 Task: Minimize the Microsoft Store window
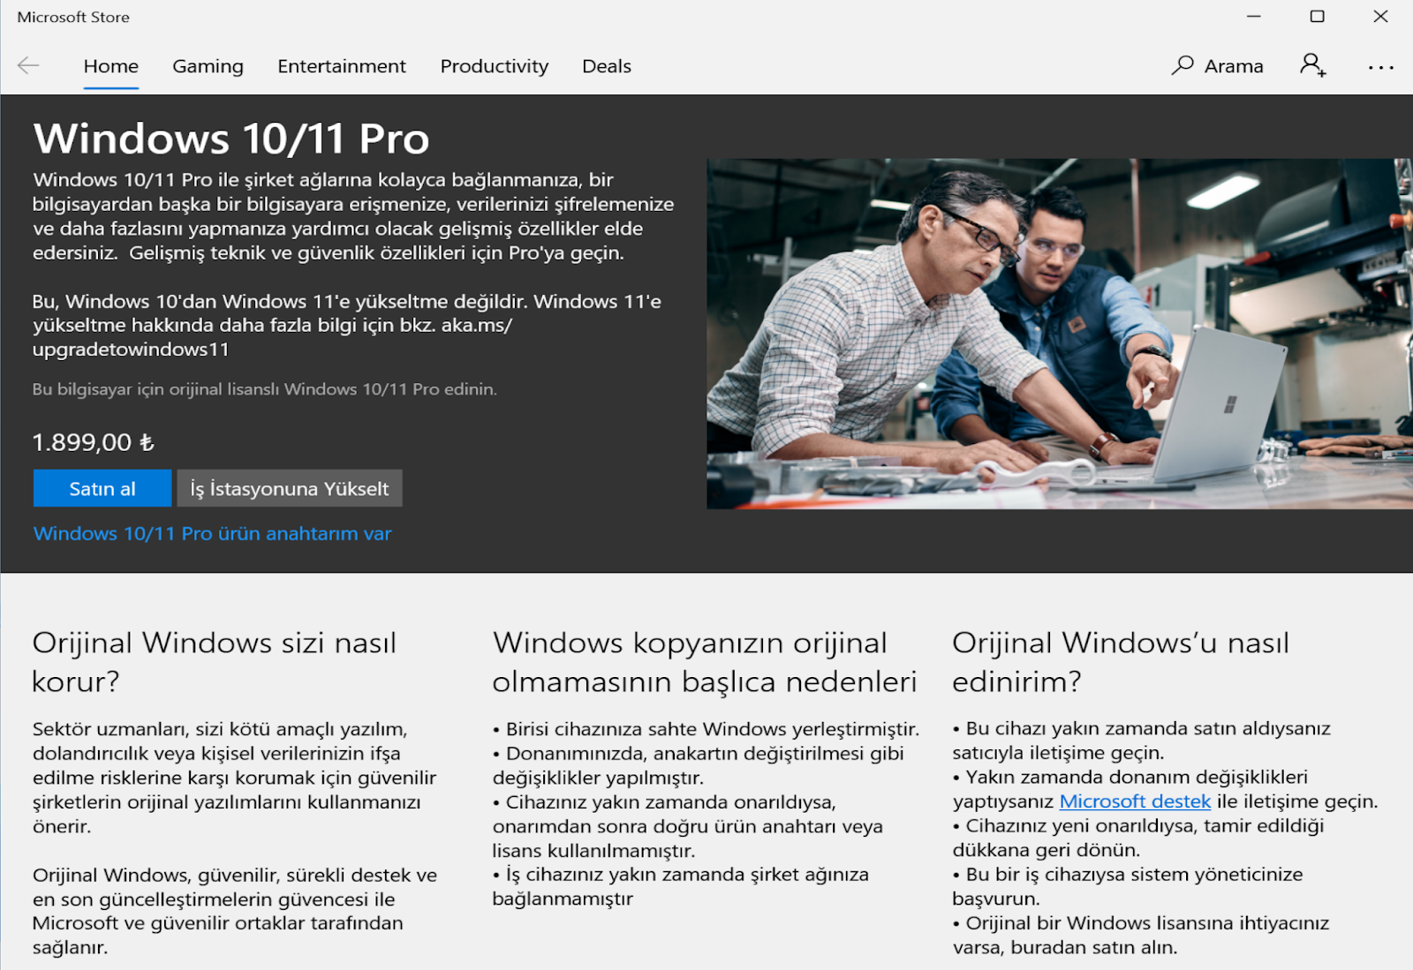pos(1253,17)
